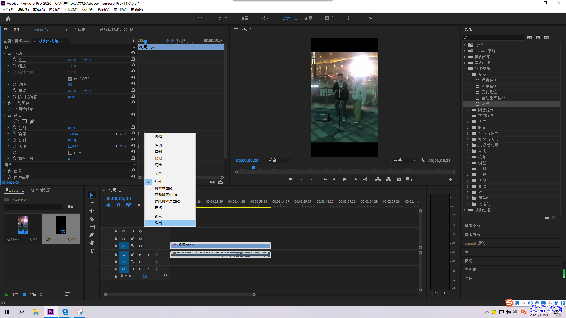The image size is (566, 318).
Task: Open the 历史记录 panel
Action: point(472,270)
